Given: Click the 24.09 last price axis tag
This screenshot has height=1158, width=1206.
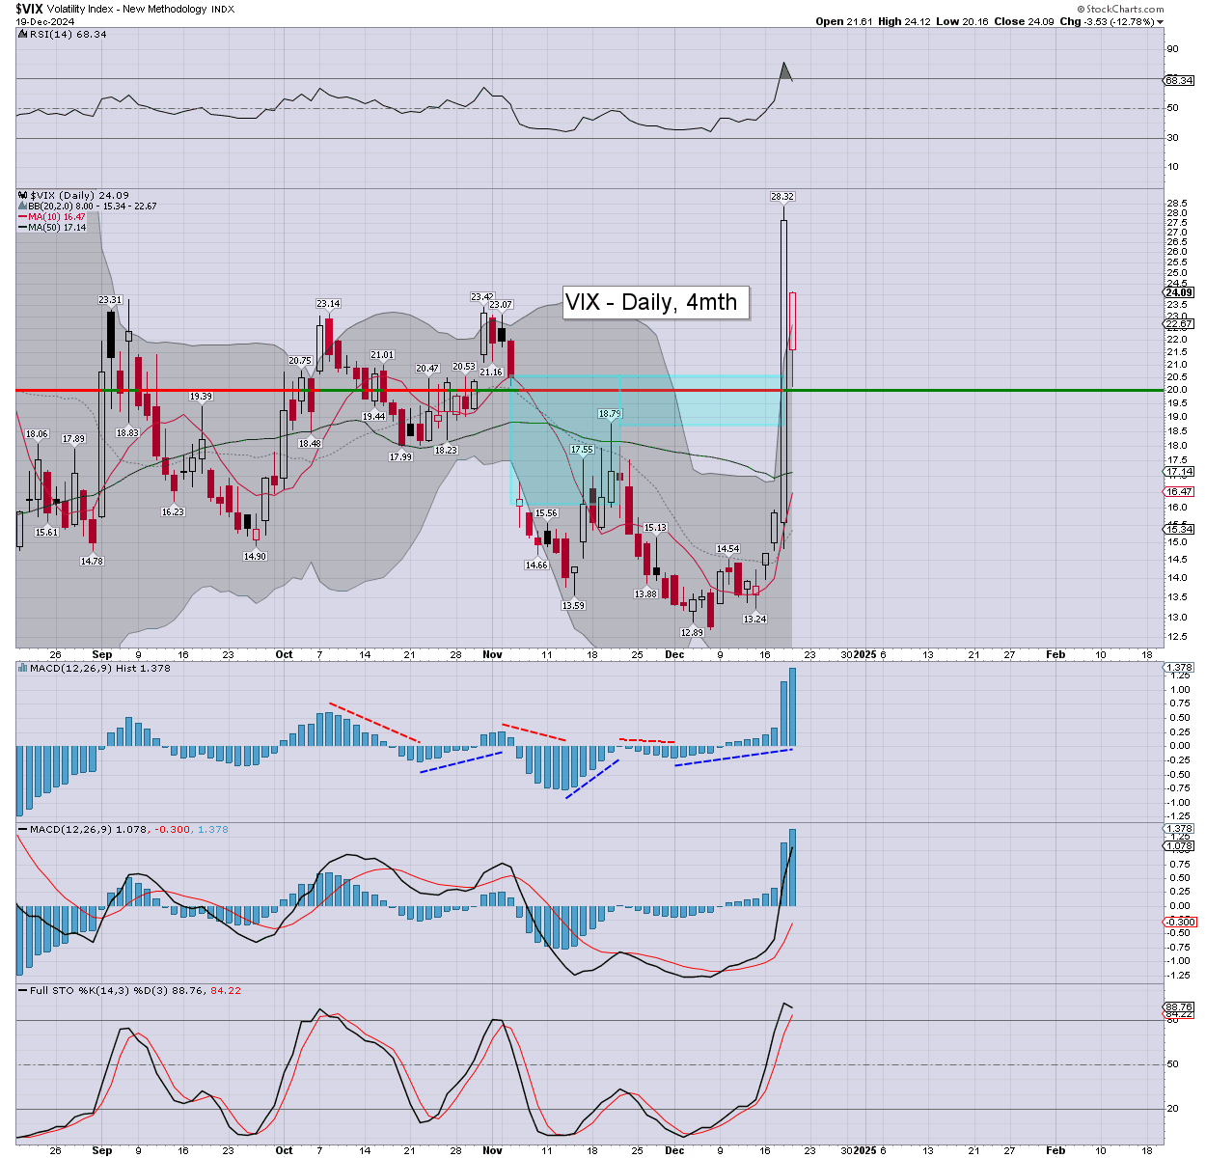Looking at the screenshot, I should tap(1179, 292).
